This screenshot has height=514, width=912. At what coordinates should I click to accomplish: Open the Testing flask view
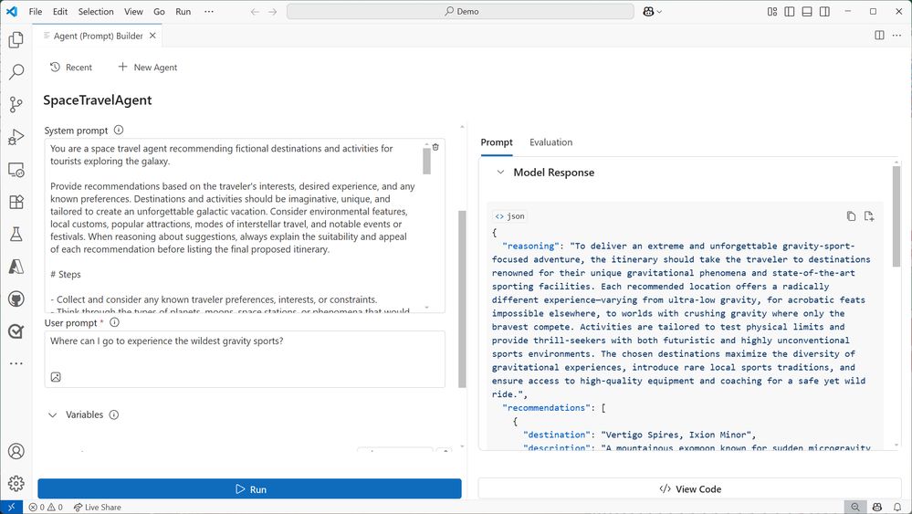click(16, 234)
